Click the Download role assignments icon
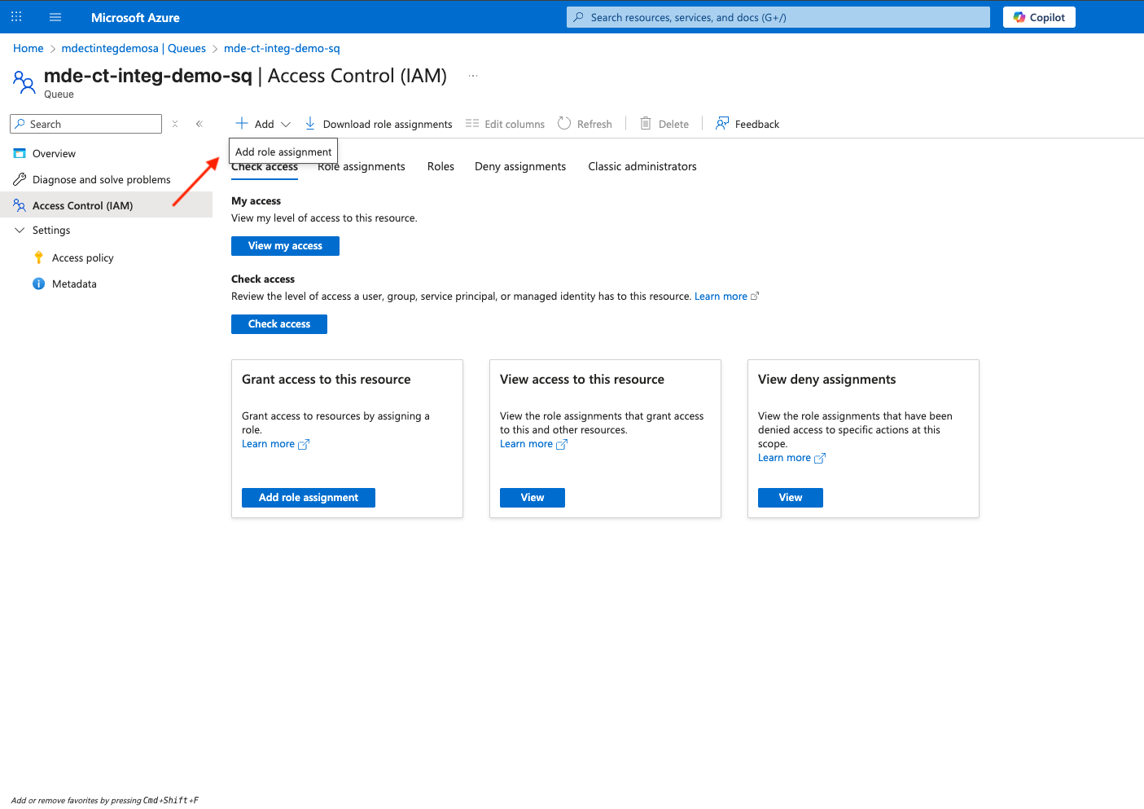Image resolution: width=1144 pixels, height=809 pixels. (310, 124)
